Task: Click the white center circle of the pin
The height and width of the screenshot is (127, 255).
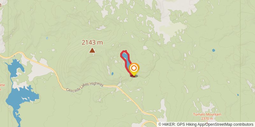Action: coord(134,68)
